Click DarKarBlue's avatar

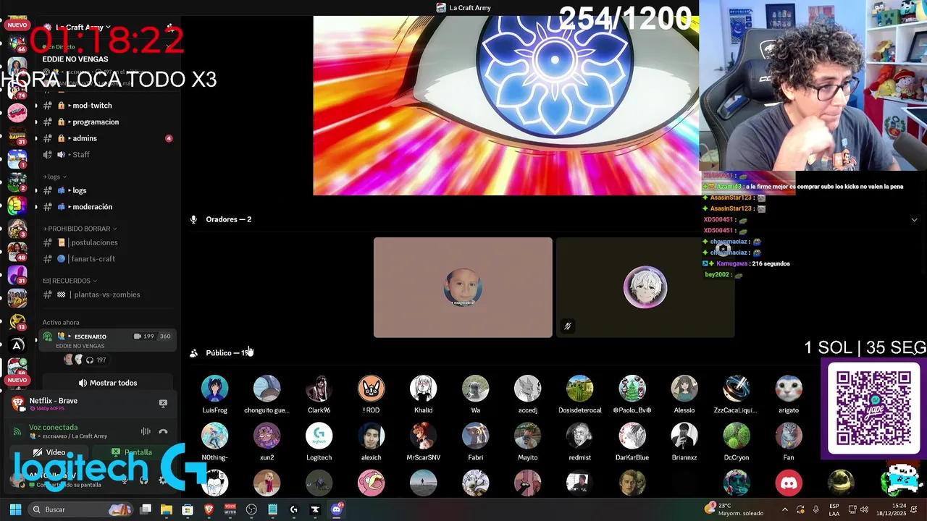click(x=632, y=436)
